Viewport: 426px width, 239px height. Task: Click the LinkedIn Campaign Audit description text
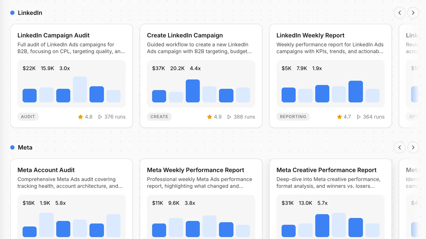point(71,48)
